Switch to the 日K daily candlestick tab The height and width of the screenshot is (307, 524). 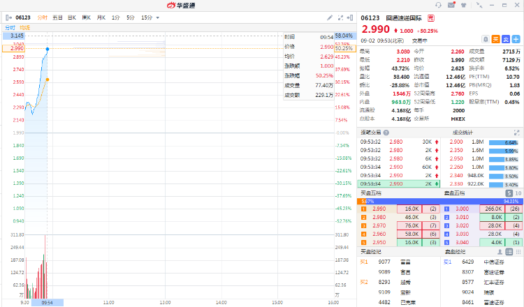(72, 17)
